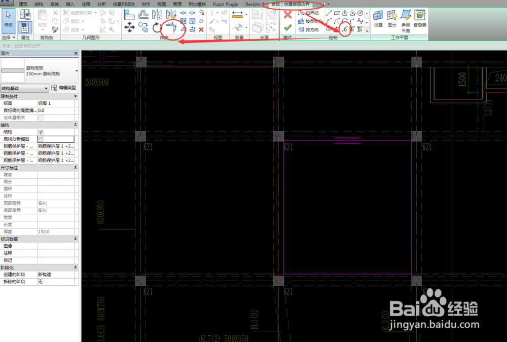Open Type Properties icon in Properties group
Screen dimensions: 507x342
(25, 15)
